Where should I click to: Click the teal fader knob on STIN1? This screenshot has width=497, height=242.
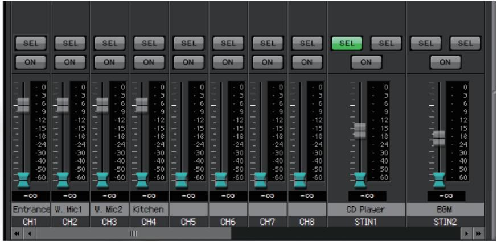pos(360,180)
